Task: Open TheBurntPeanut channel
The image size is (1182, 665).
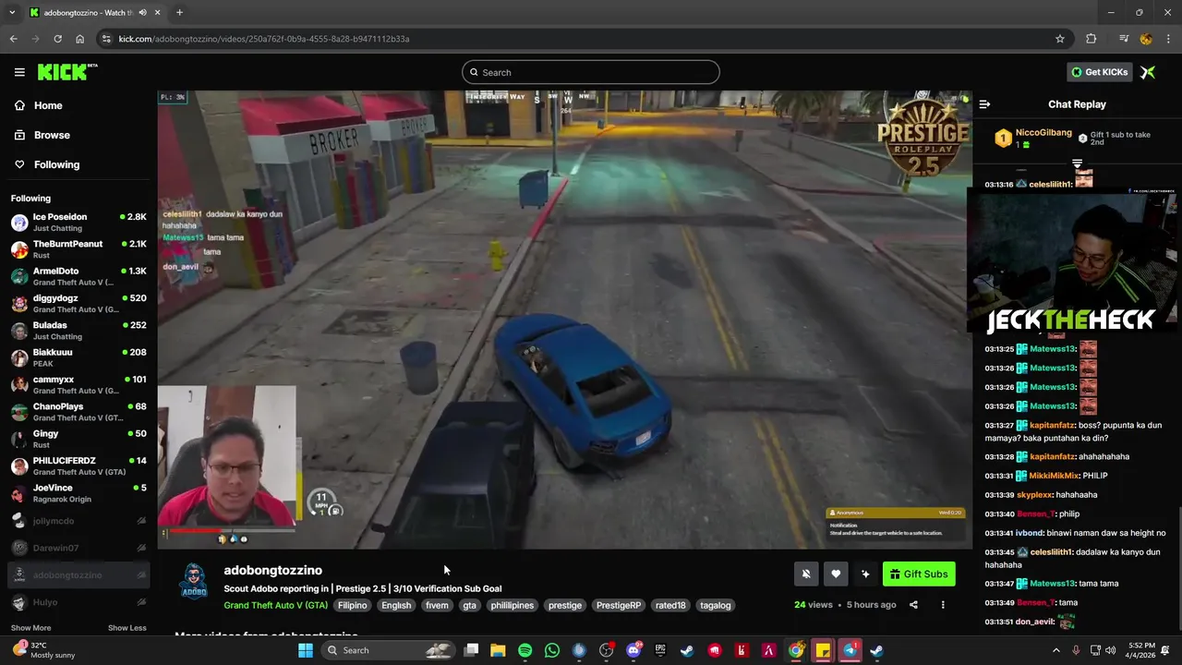Action: pos(78,248)
